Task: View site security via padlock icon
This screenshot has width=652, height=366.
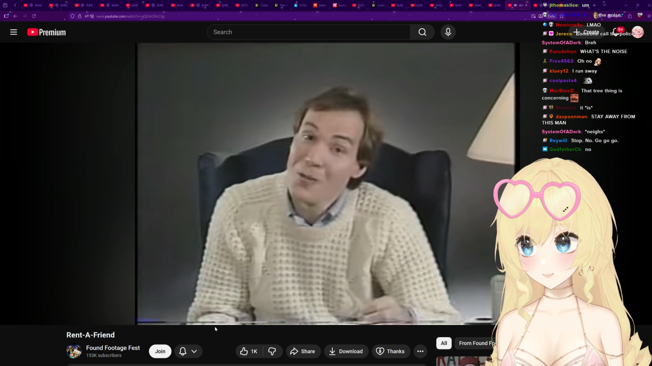Action: point(79,16)
